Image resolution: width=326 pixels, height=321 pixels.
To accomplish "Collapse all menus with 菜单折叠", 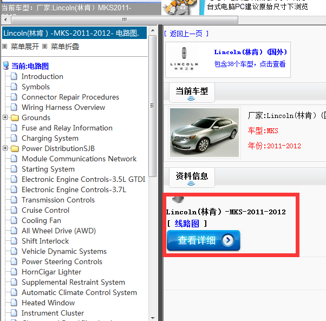I will click(x=64, y=47).
